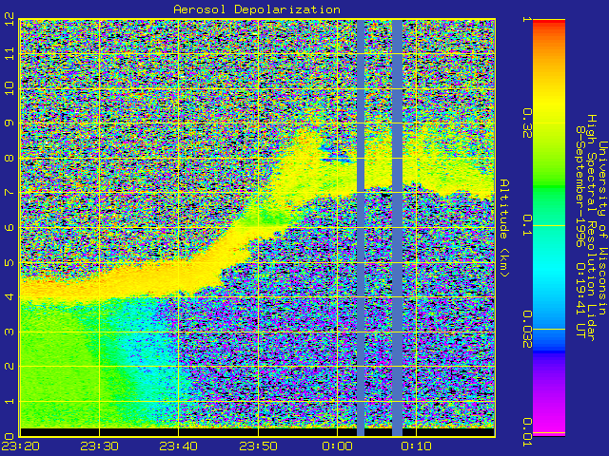Viewport: 609px width, 456px height.
Task: Click the second gray data gap stripe before 0:10
Action: (x=397, y=228)
